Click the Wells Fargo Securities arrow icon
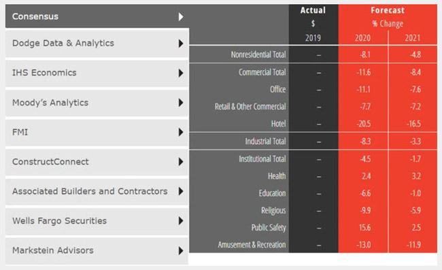The height and width of the screenshot is (270, 442). click(181, 220)
